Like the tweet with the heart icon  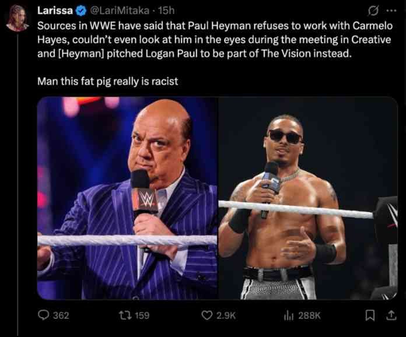[x=206, y=315]
